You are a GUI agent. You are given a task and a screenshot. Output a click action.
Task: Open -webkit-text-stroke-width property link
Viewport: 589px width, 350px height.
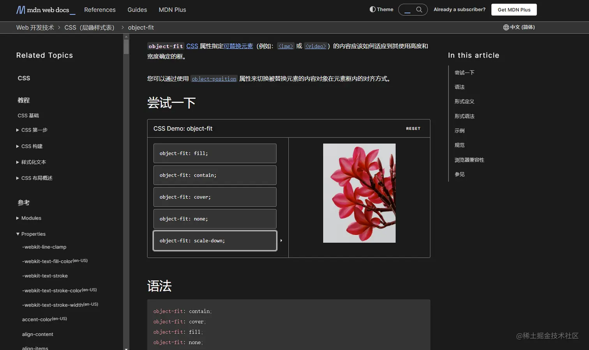pyautogui.click(x=60, y=305)
